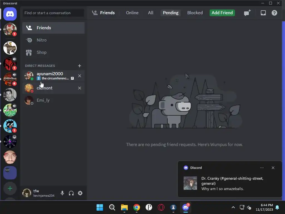Open the plain blurple server icon
Screen dimensions: 285x214
coord(10,173)
